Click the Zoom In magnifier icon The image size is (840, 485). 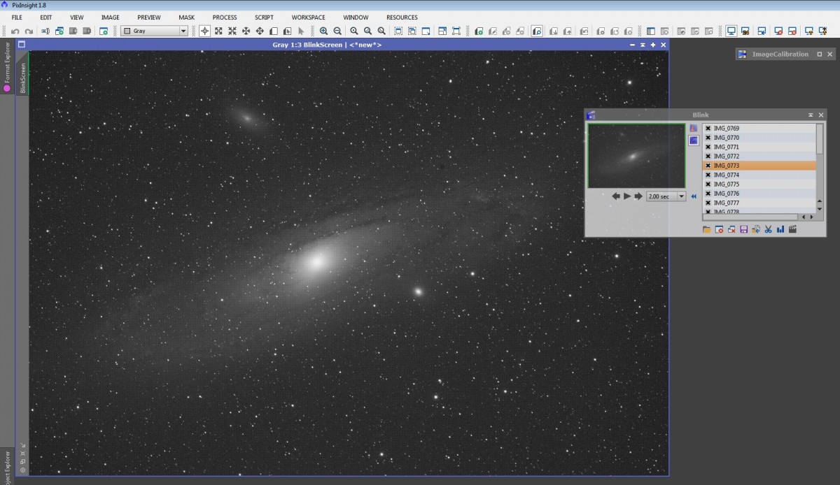point(323,31)
